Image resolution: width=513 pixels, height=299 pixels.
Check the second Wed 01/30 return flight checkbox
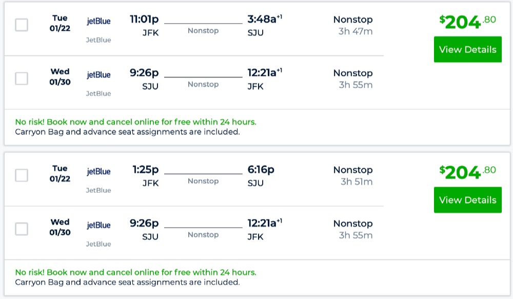pyautogui.click(x=22, y=229)
